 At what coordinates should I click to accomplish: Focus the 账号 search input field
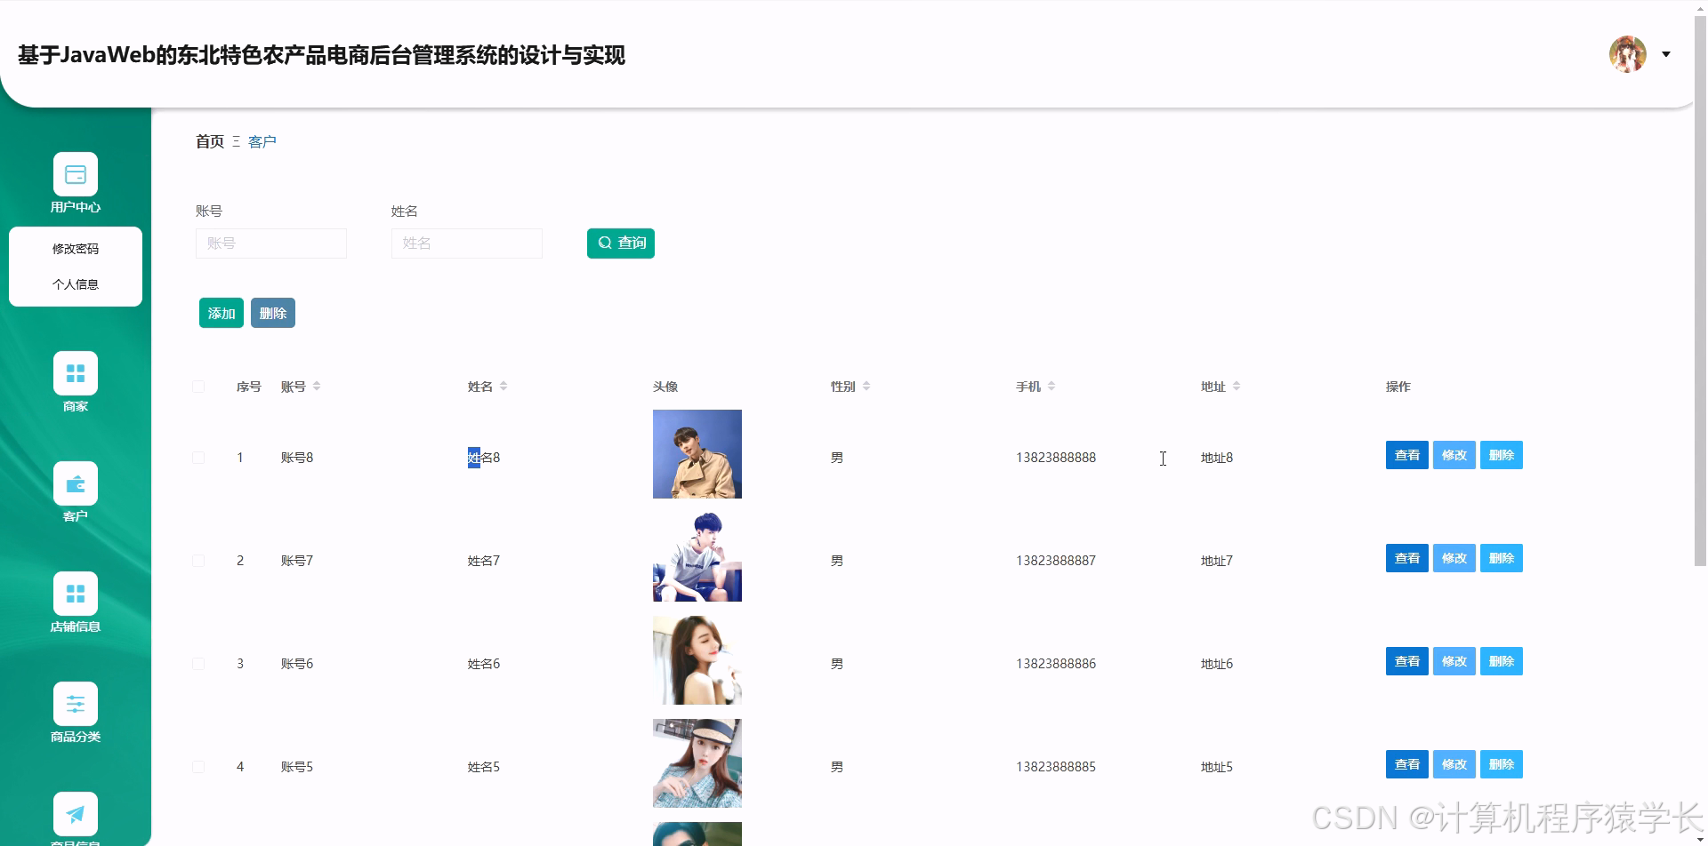point(271,243)
